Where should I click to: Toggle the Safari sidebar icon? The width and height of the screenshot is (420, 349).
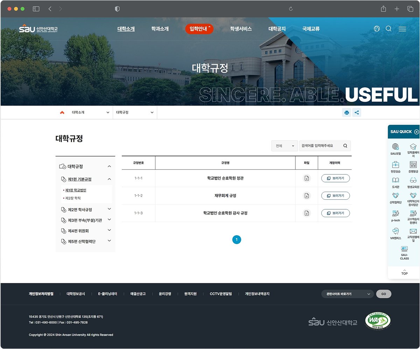click(36, 9)
